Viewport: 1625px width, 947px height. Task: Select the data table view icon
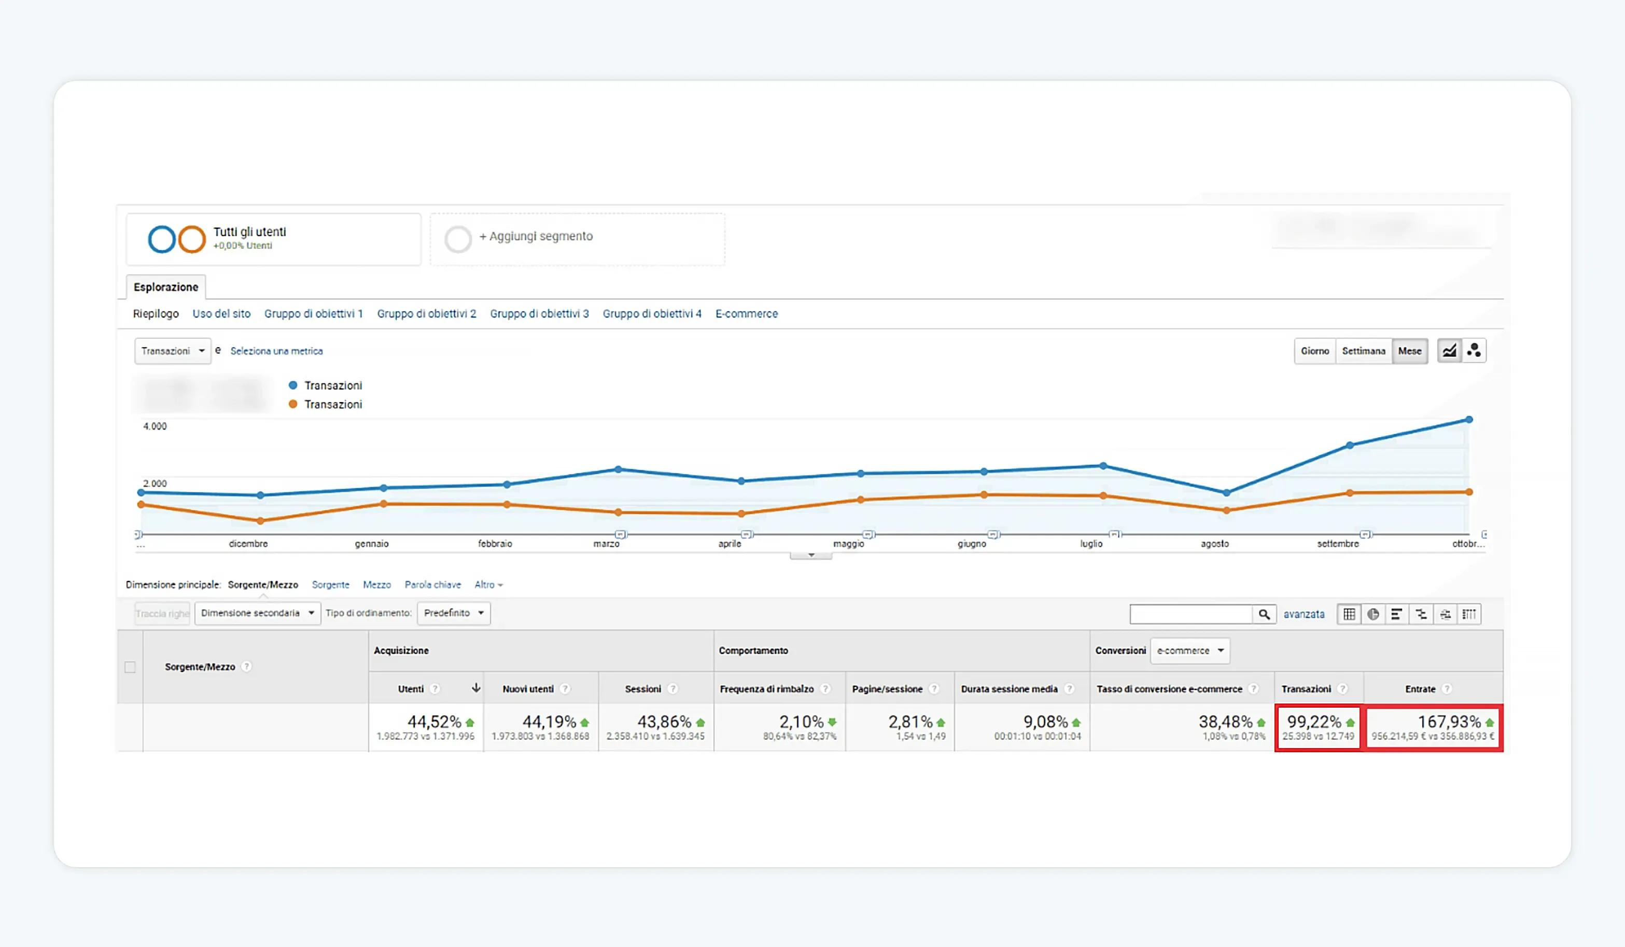pos(1349,614)
